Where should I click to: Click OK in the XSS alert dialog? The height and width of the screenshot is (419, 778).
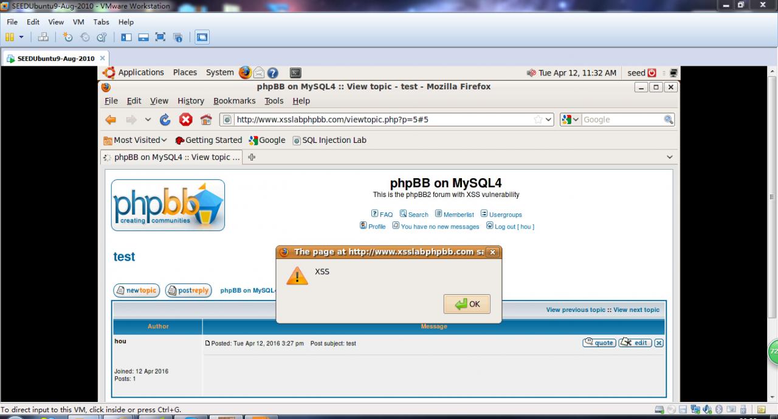(x=467, y=304)
